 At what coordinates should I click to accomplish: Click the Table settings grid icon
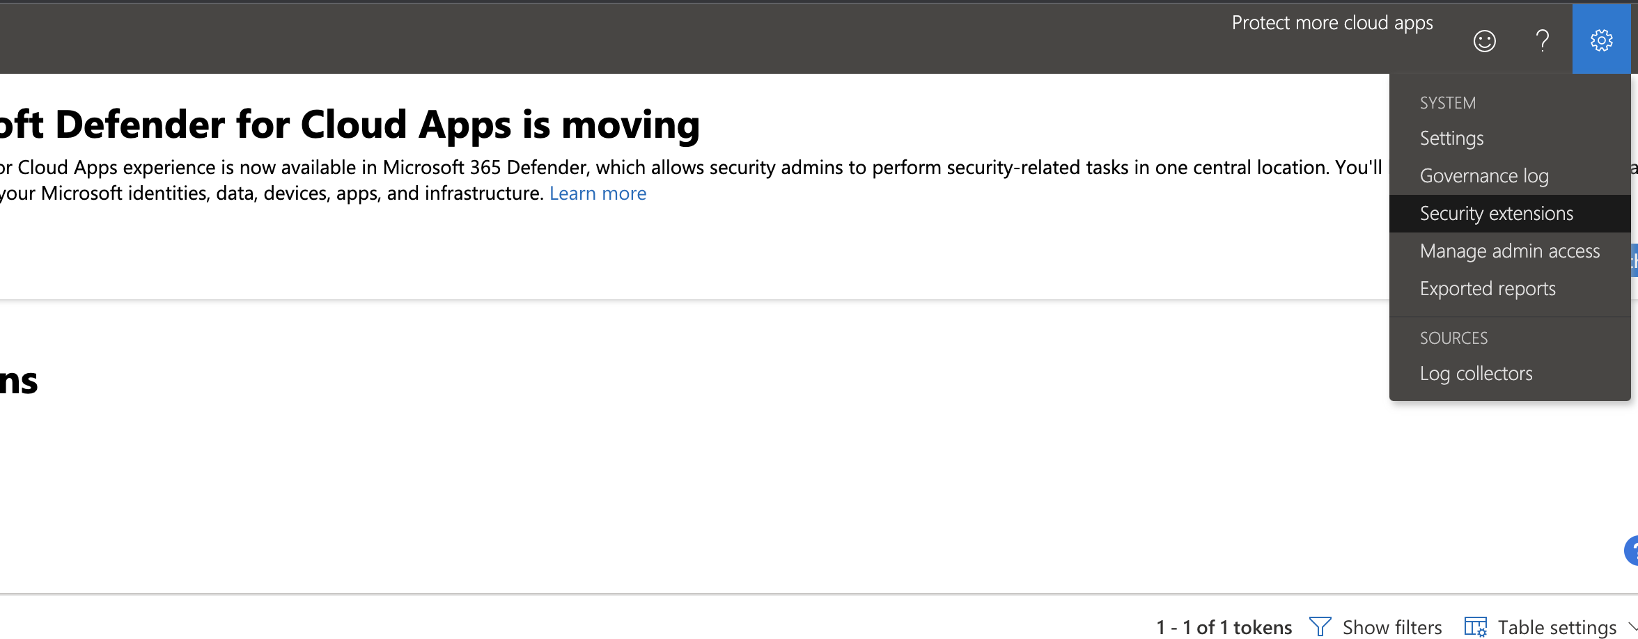tap(1475, 626)
